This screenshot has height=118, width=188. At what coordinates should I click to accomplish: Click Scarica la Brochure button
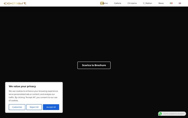tap(94, 65)
